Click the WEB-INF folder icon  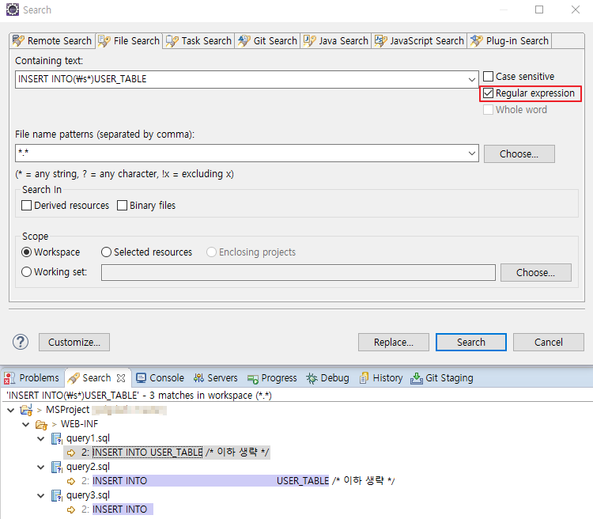click(41, 424)
